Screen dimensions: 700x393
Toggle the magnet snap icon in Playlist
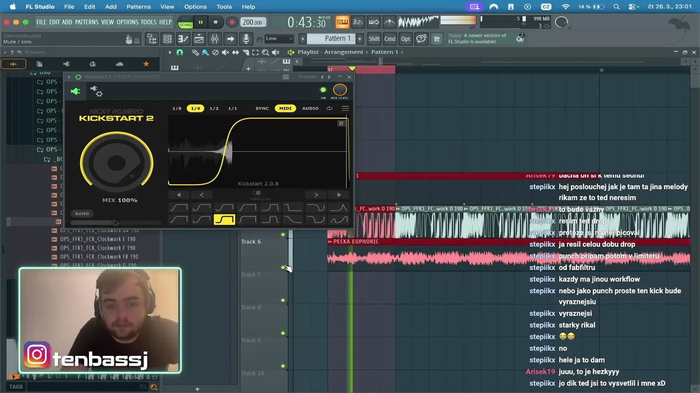point(179,52)
